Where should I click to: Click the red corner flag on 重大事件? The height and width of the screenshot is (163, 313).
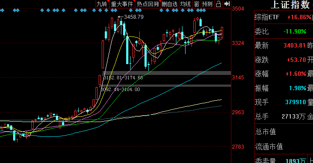point(134,1)
